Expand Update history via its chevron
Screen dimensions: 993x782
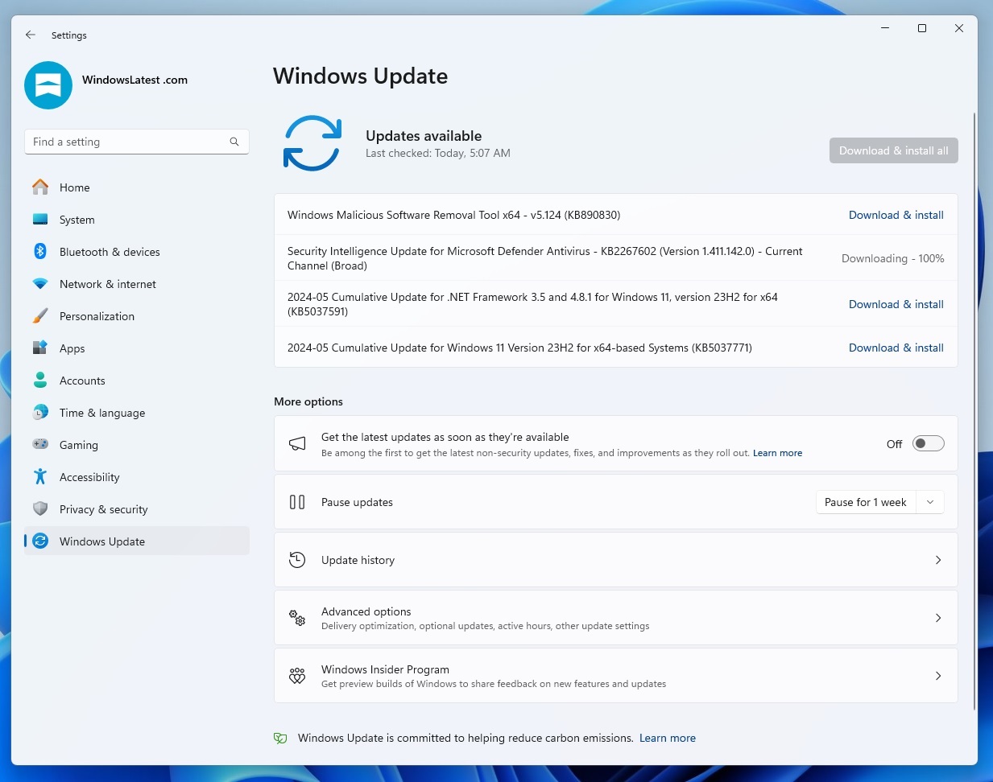tap(938, 560)
